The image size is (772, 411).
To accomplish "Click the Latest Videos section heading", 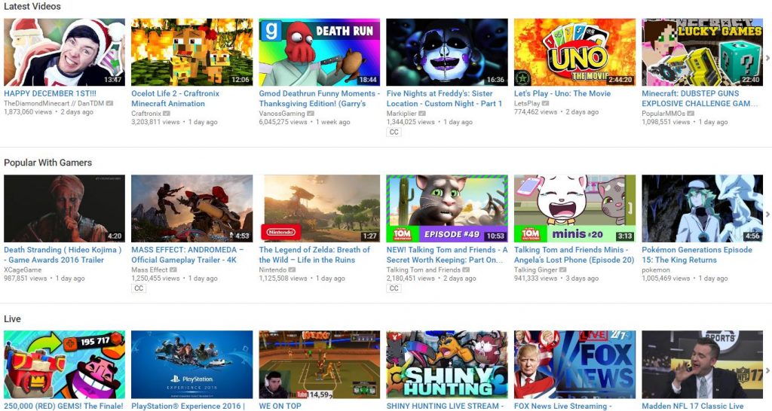I will [32, 6].
